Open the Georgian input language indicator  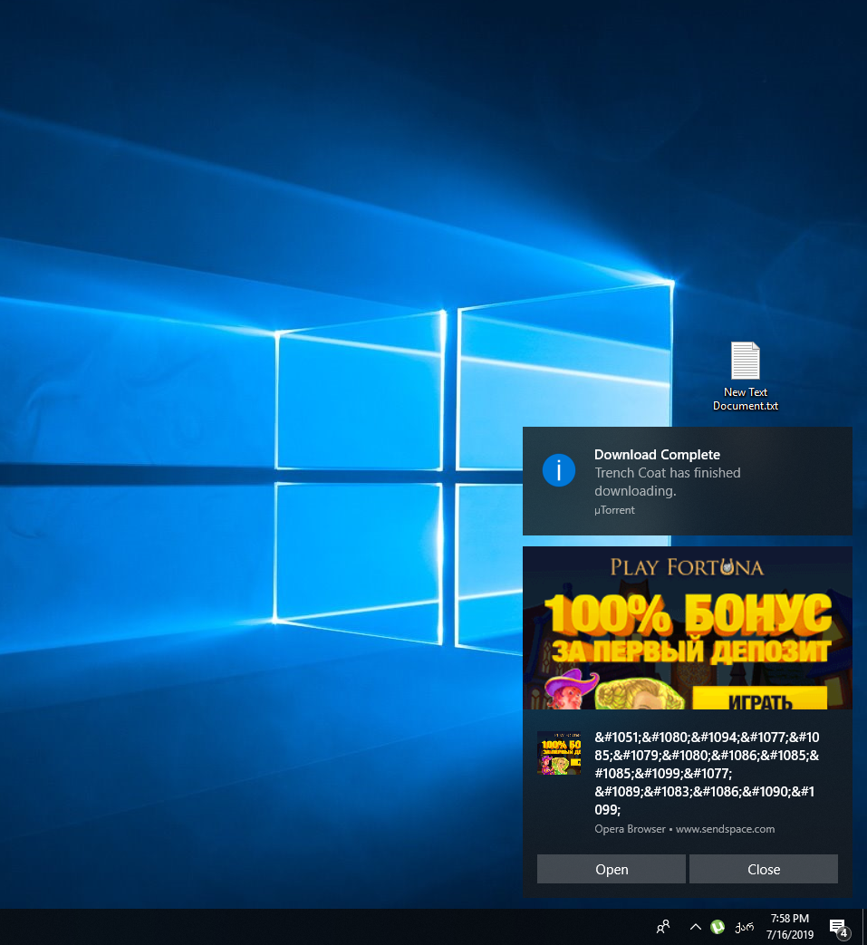tap(744, 926)
